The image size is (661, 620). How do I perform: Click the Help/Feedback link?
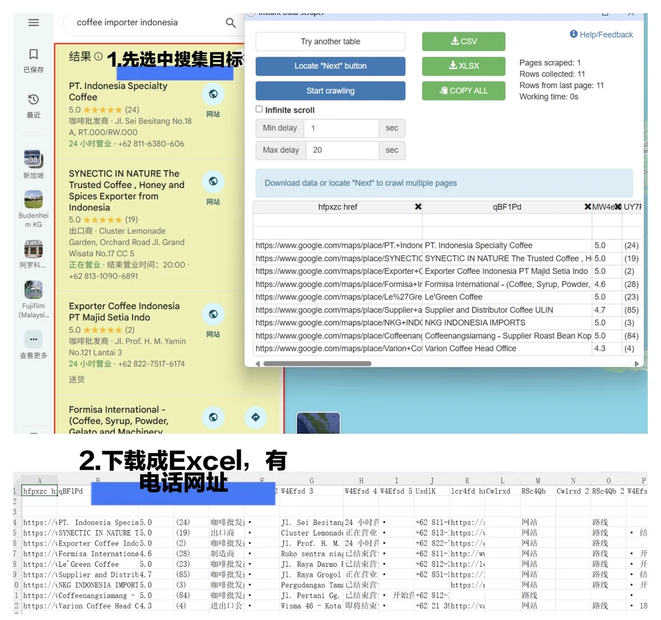601,34
